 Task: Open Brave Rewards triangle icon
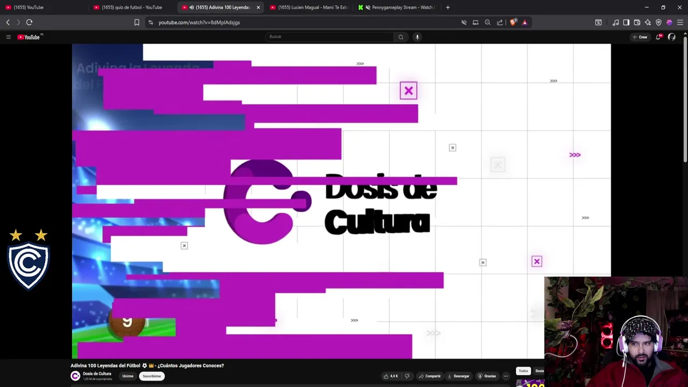coord(525,22)
